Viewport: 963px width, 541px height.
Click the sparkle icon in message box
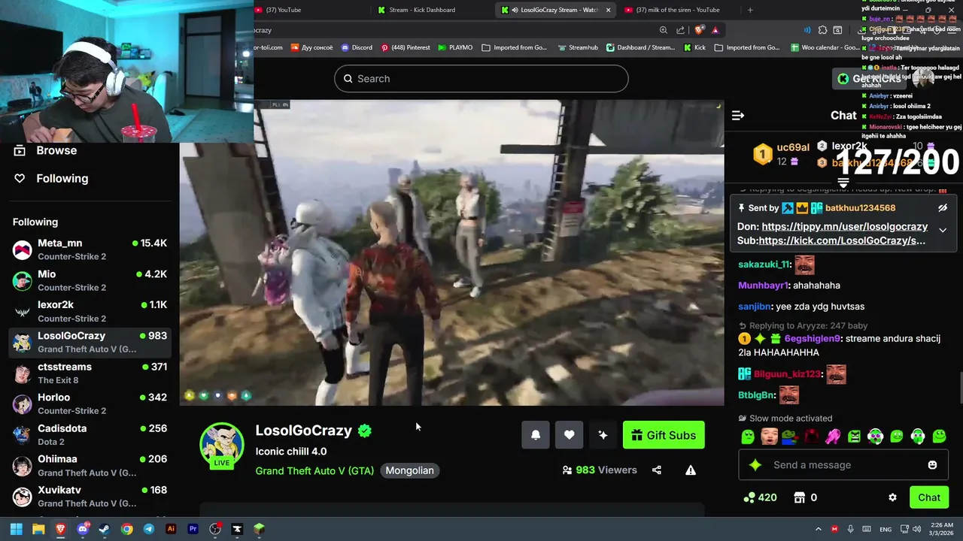pos(755,465)
